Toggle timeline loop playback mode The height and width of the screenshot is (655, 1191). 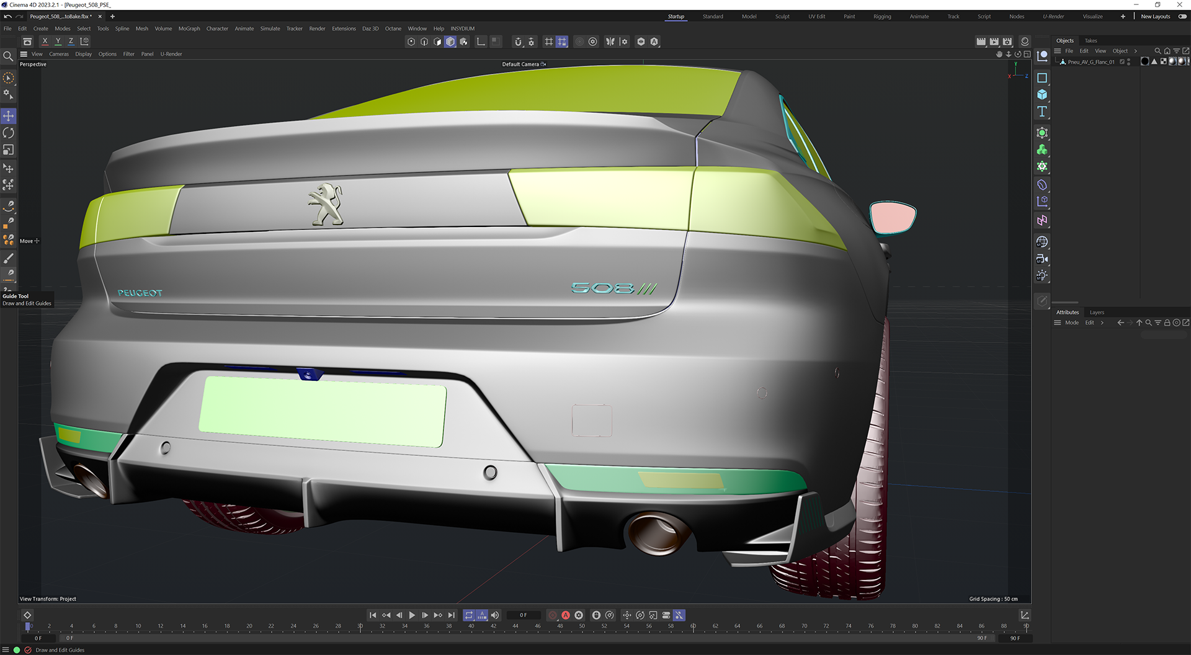pos(469,615)
